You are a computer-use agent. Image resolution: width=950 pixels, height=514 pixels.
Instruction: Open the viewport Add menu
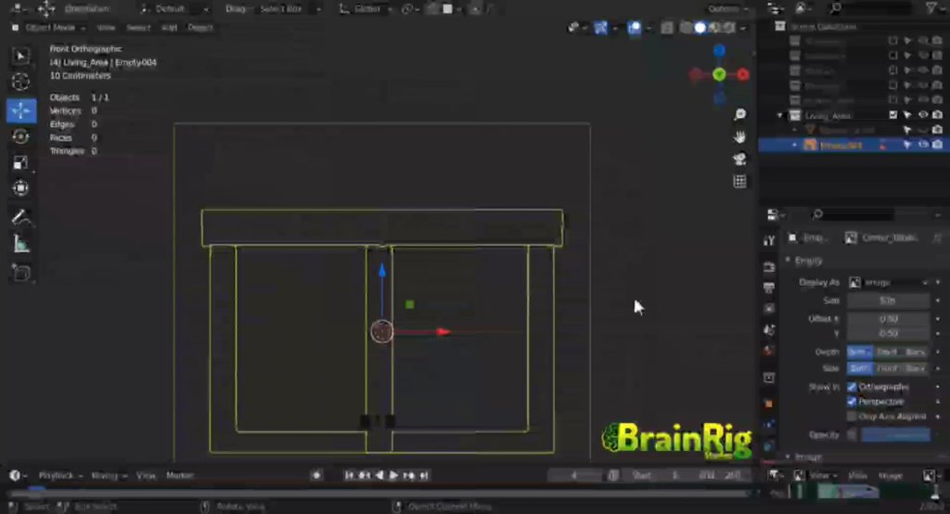[170, 27]
